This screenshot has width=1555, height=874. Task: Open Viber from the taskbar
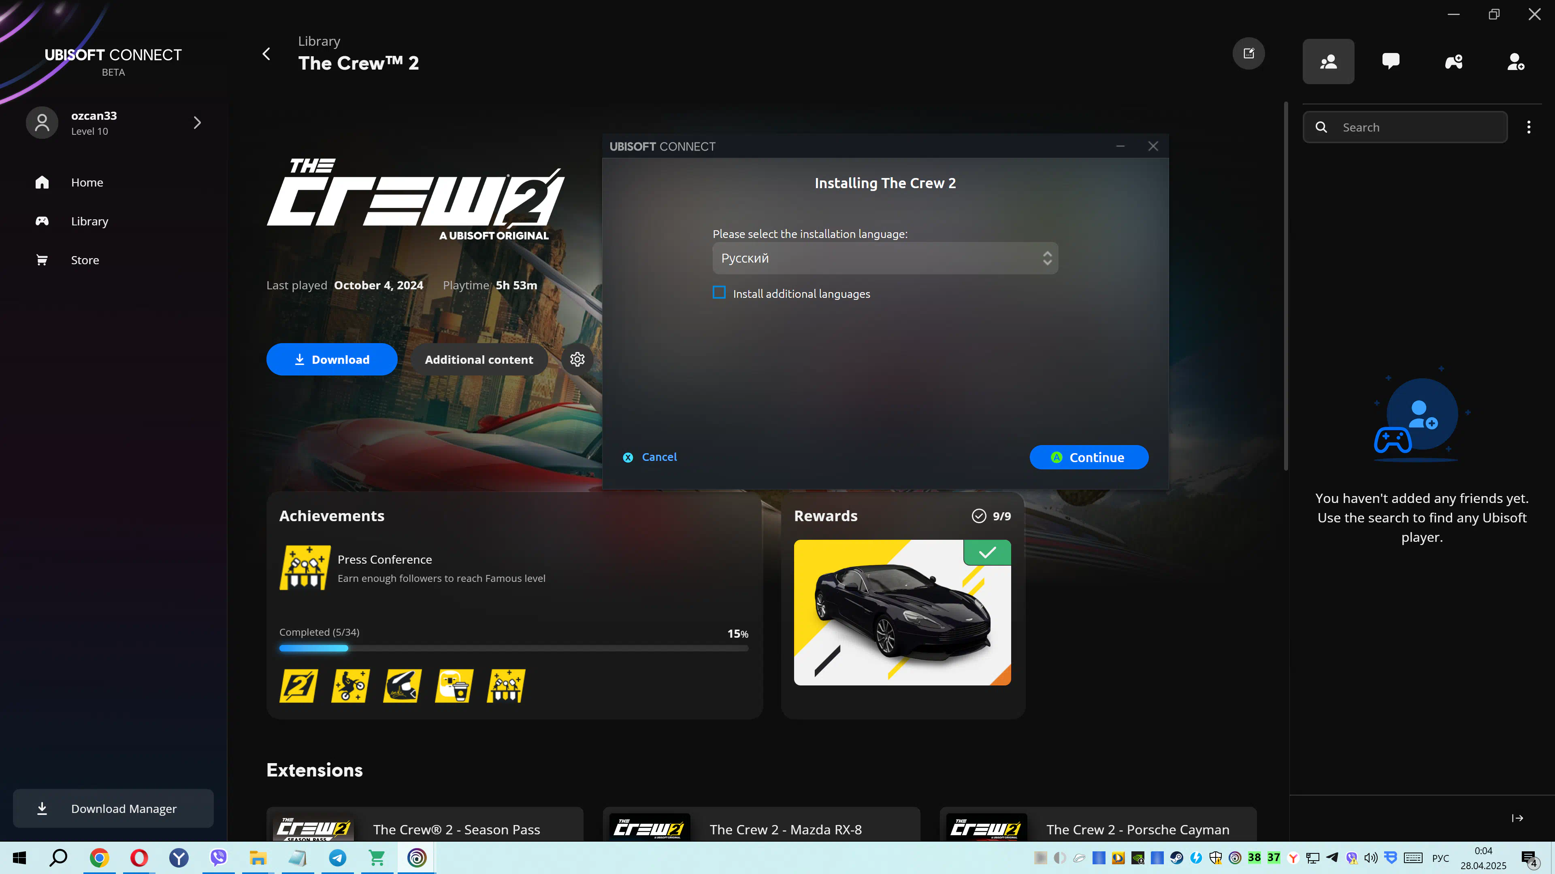coord(219,858)
